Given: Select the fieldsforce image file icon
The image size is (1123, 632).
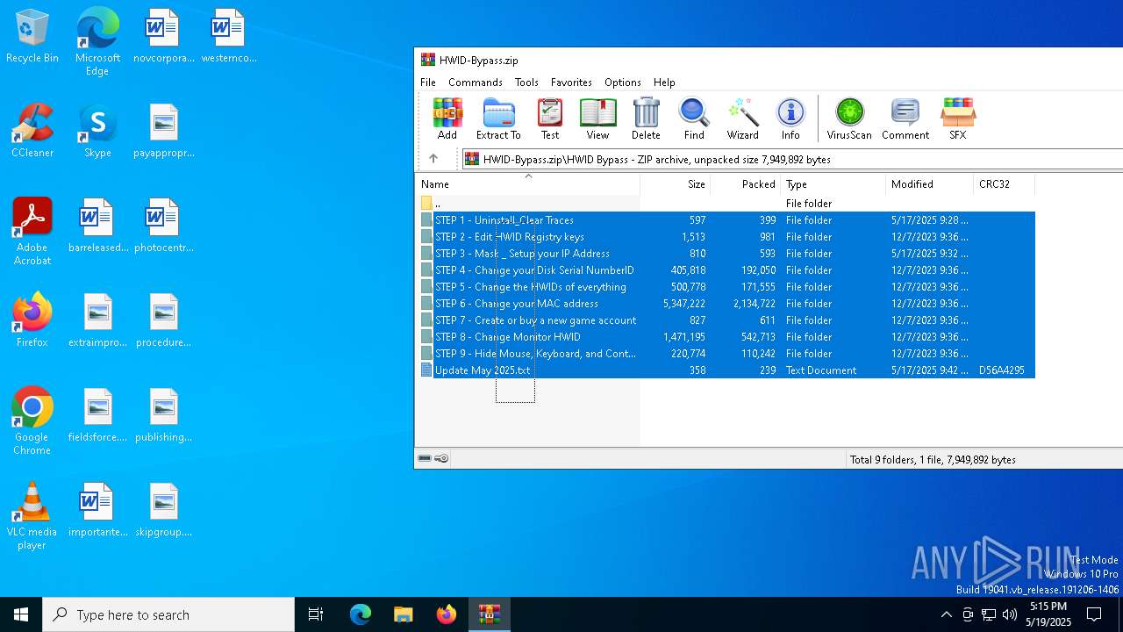Looking at the screenshot, I should (x=97, y=416).
